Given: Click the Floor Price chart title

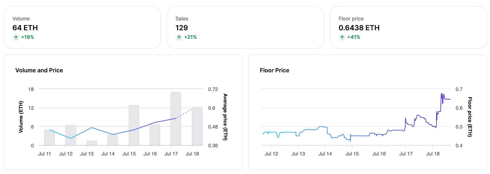Looking at the screenshot, I should click(x=274, y=70).
